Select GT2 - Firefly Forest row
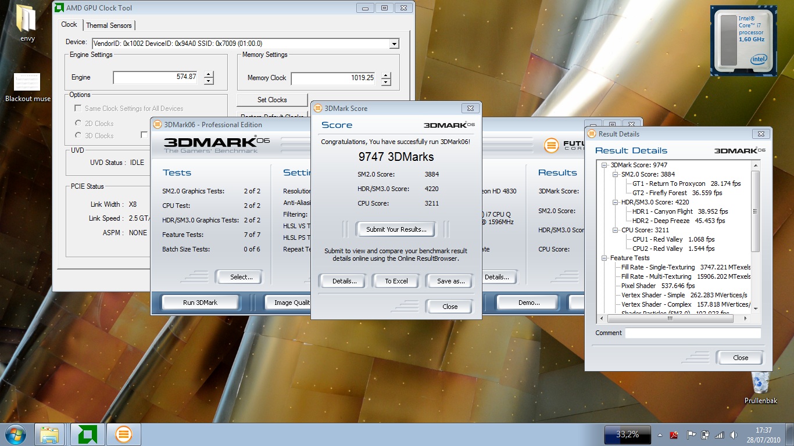Viewport: 794px width, 446px height. coord(677,193)
